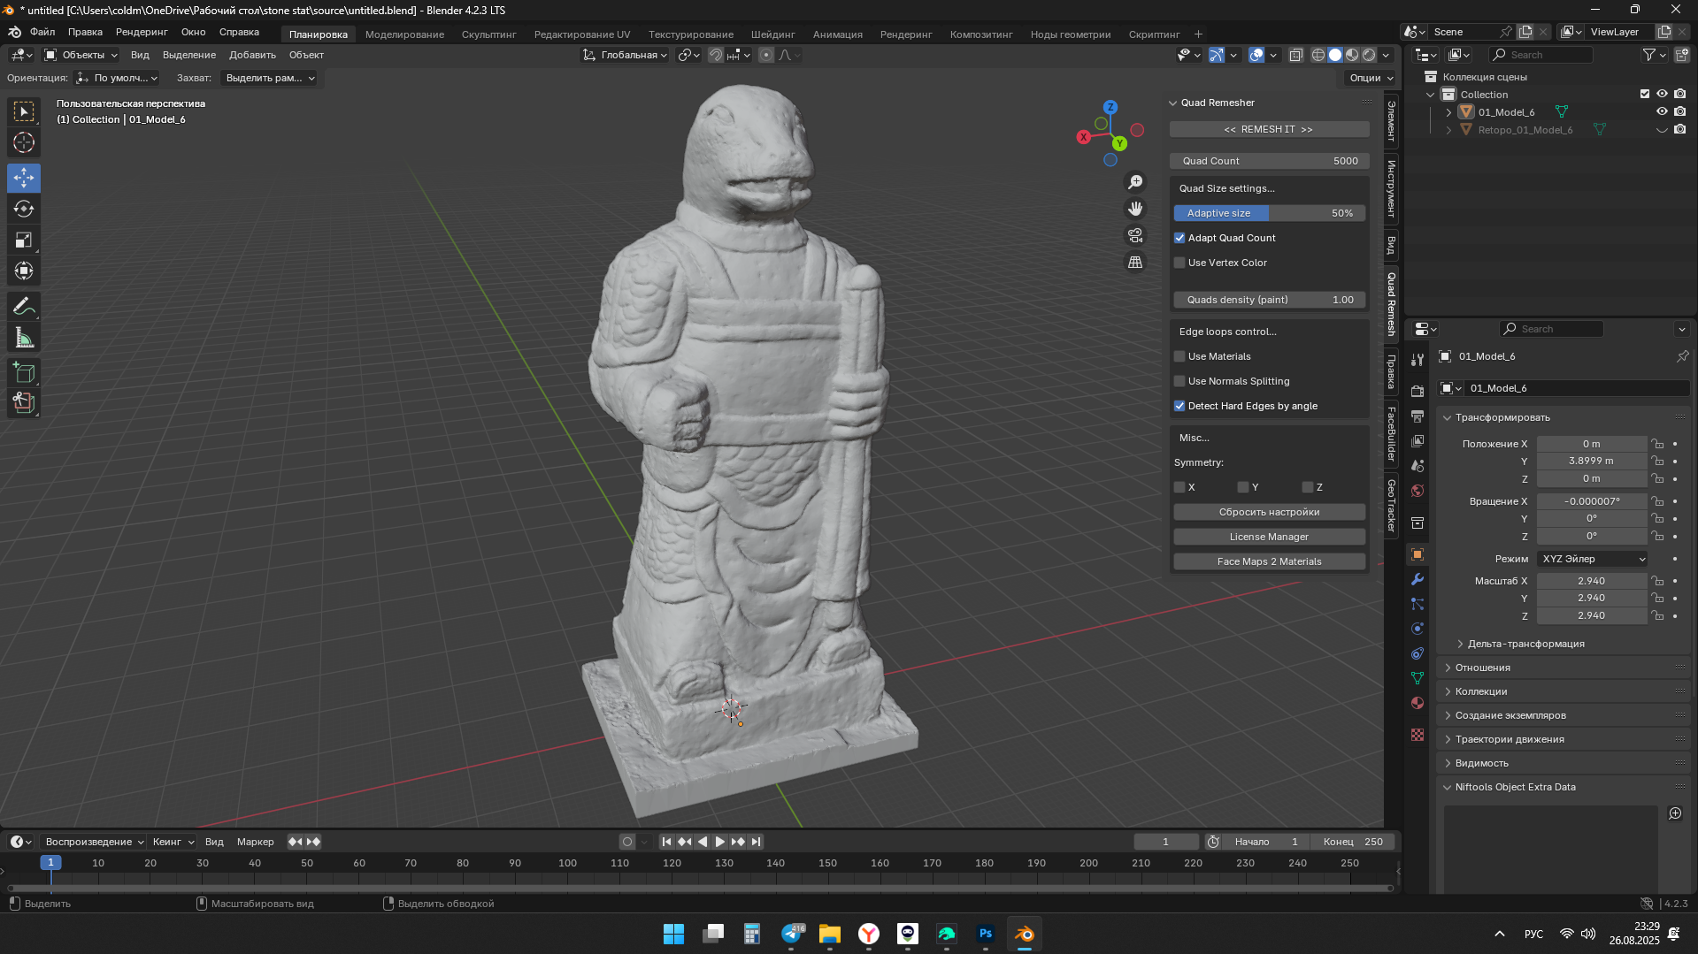Image resolution: width=1698 pixels, height=954 pixels.
Task: Collapse the Quad Remesher panel
Action: (1173, 103)
